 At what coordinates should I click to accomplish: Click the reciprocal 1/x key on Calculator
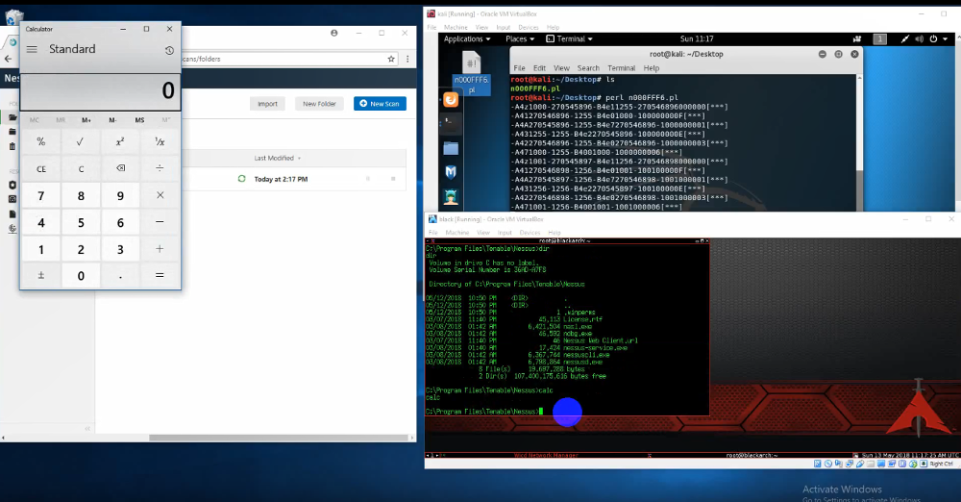click(x=160, y=141)
